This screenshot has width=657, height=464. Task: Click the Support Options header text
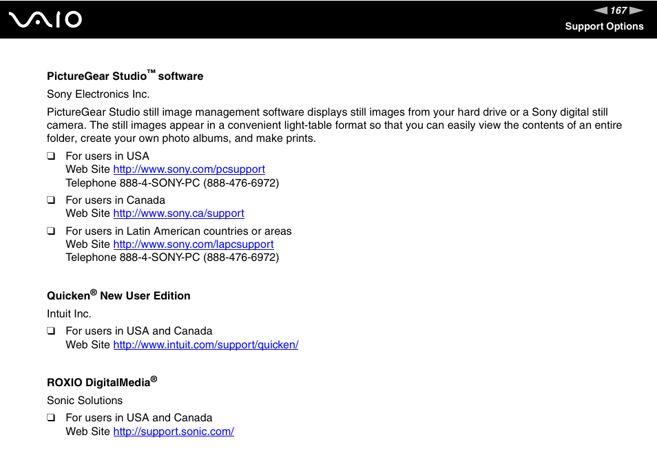point(604,26)
